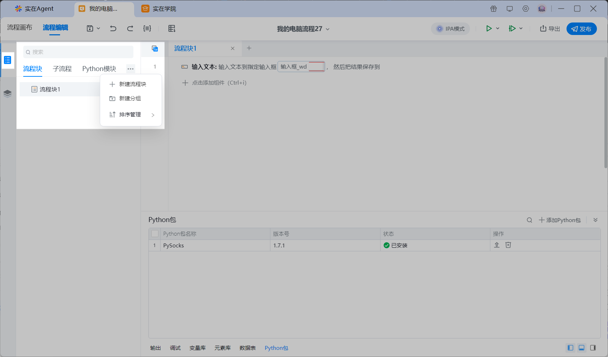Open the 输出 bottom tab

(x=156, y=348)
